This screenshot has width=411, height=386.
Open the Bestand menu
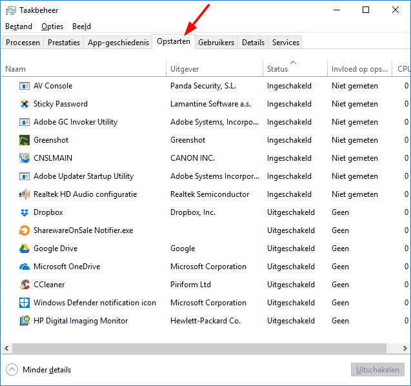coord(19,26)
